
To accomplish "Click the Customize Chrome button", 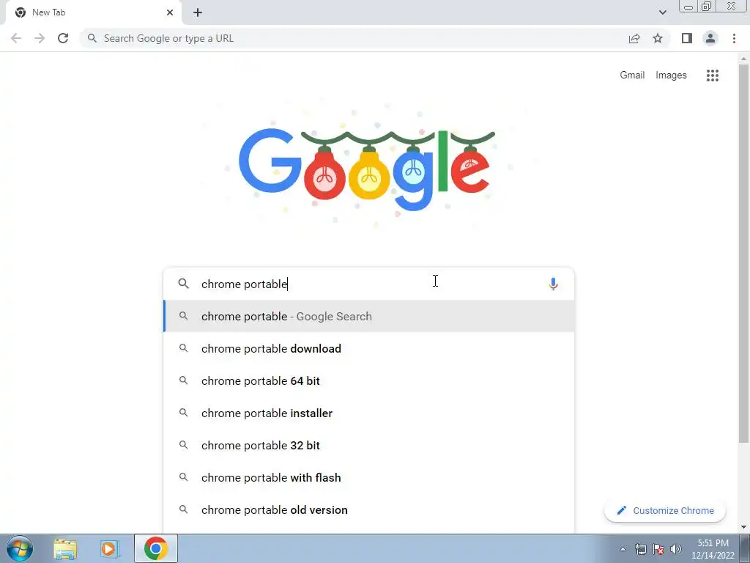I will point(665,510).
